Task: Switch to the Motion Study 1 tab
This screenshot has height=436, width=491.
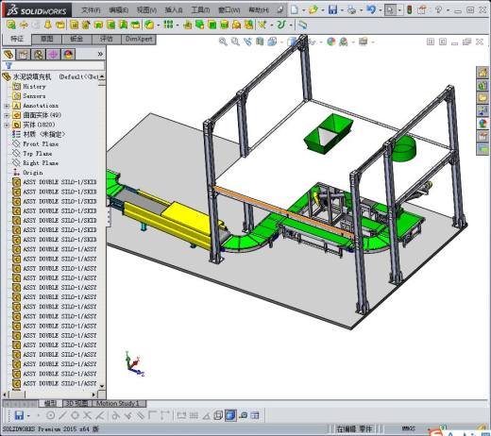Action: point(117,403)
